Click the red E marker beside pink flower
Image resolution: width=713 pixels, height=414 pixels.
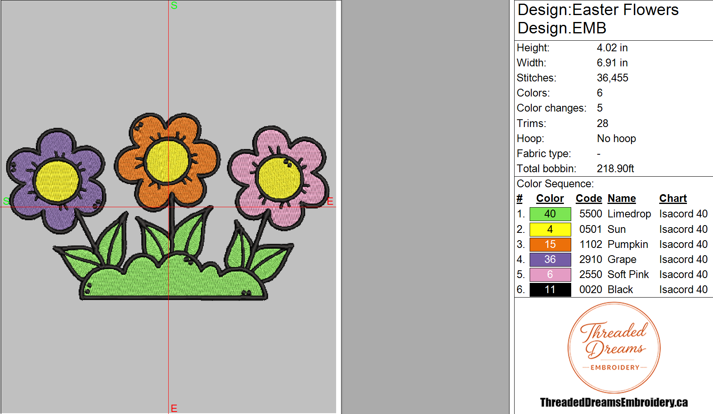[330, 202]
